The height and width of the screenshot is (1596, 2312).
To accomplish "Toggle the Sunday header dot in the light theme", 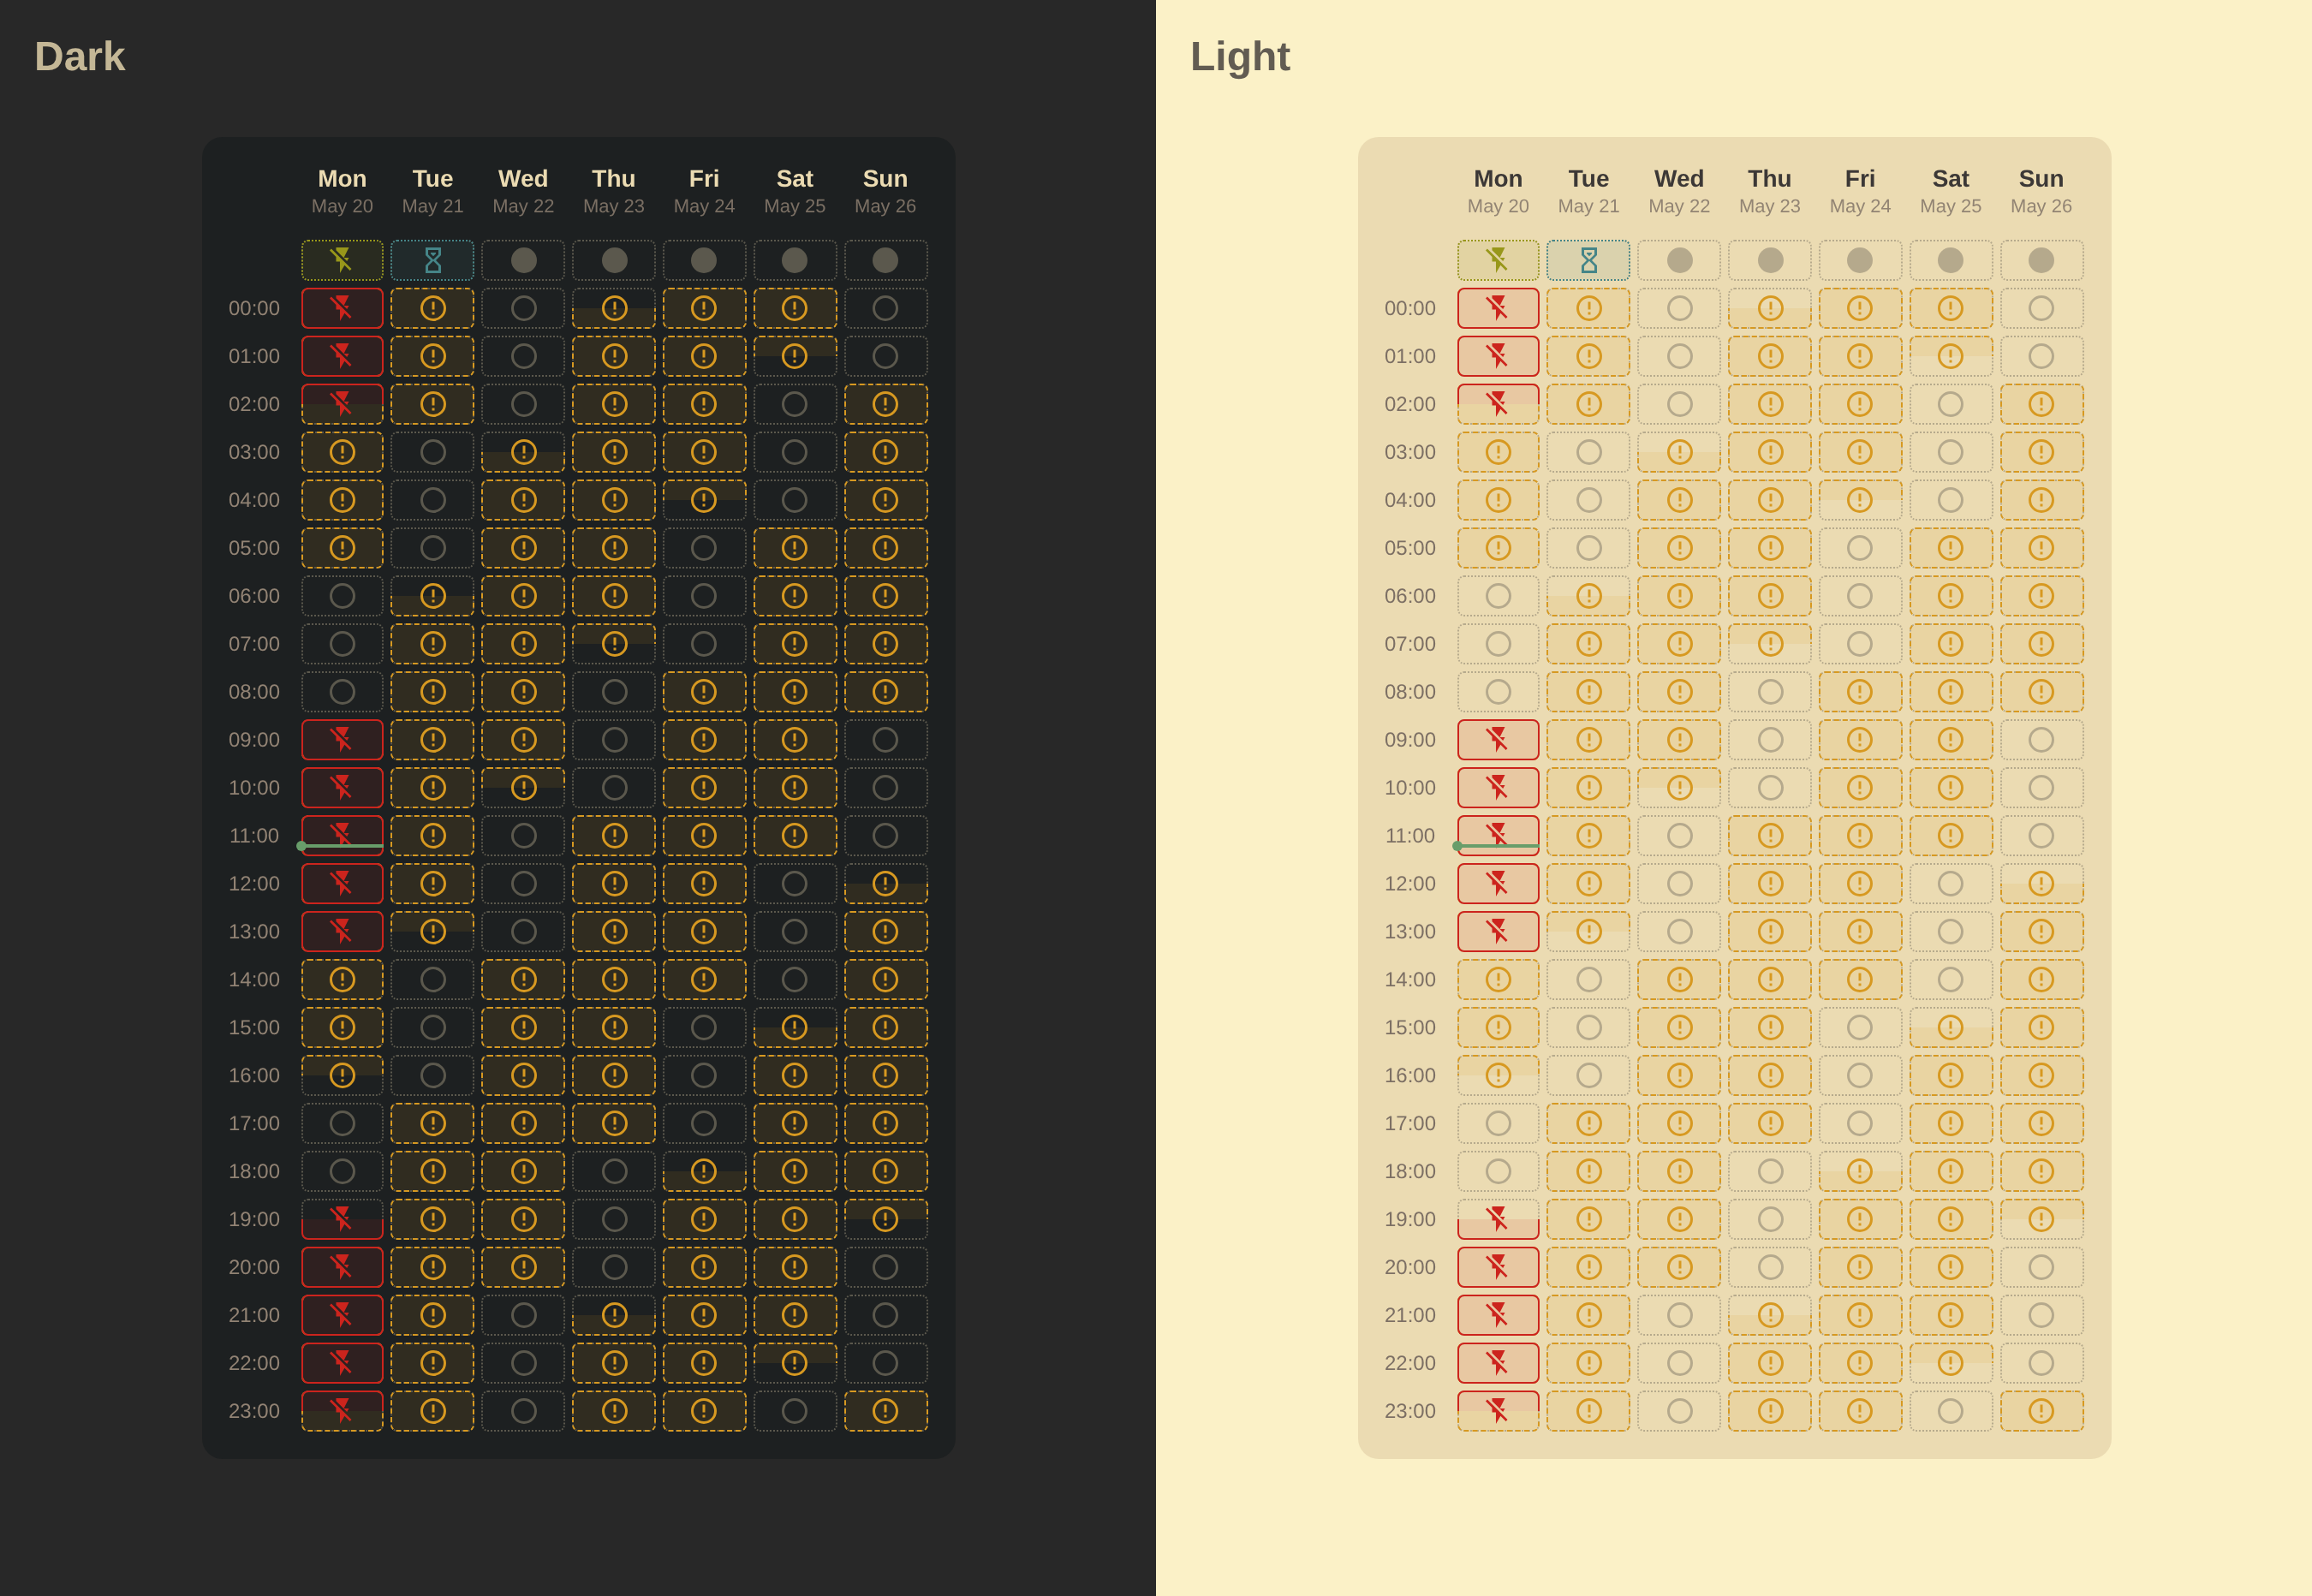I will pyautogui.click(x=2041, y=259).
